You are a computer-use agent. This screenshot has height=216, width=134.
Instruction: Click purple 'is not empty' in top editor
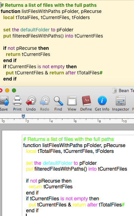pos(51,67)
